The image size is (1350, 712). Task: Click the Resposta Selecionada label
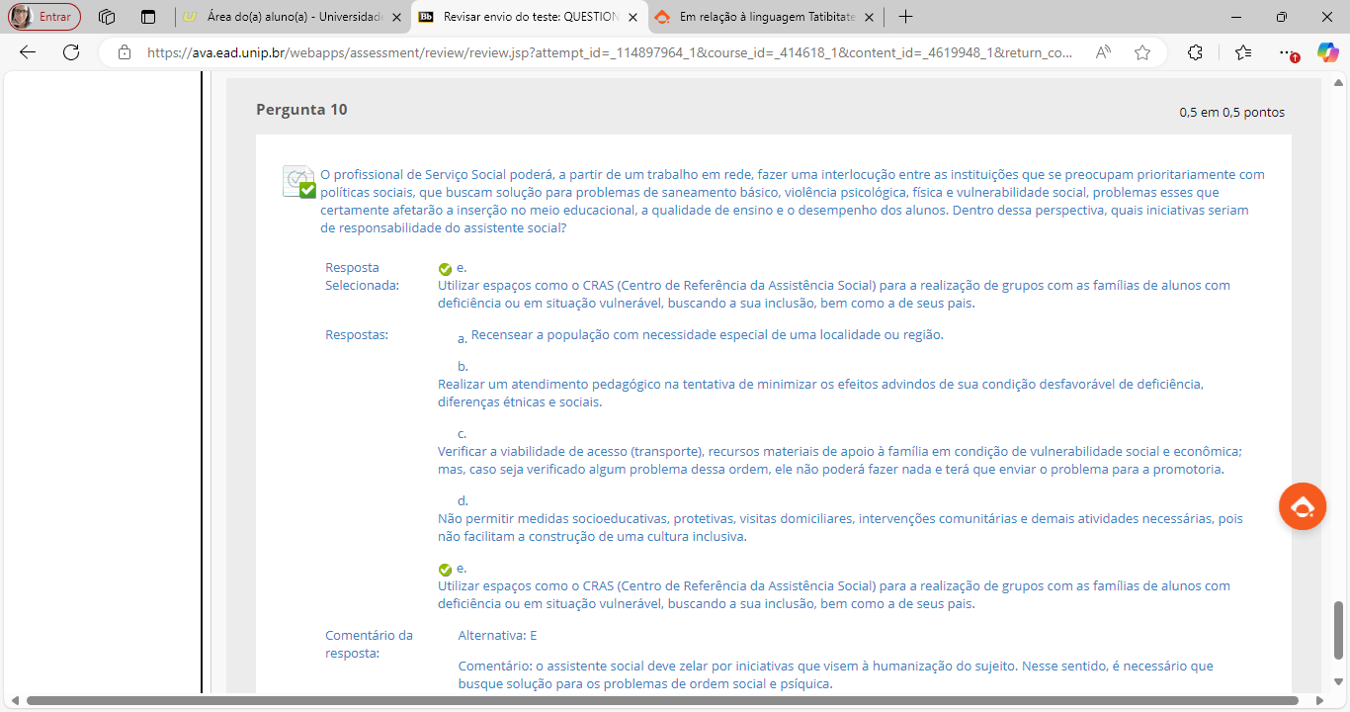(x=362, y=276)
